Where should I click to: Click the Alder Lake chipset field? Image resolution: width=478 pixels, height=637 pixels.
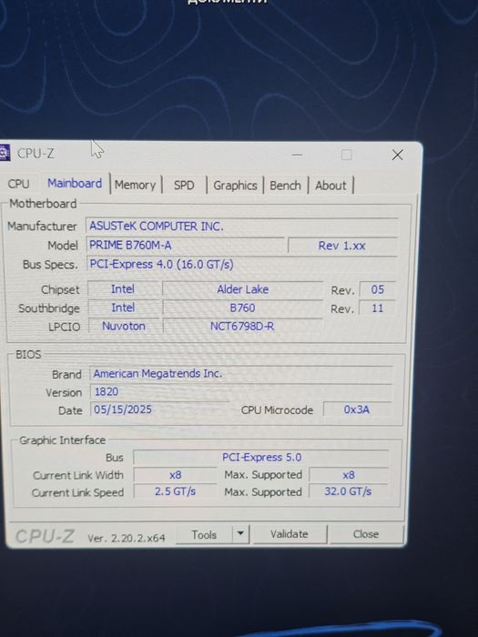[243, 289]
